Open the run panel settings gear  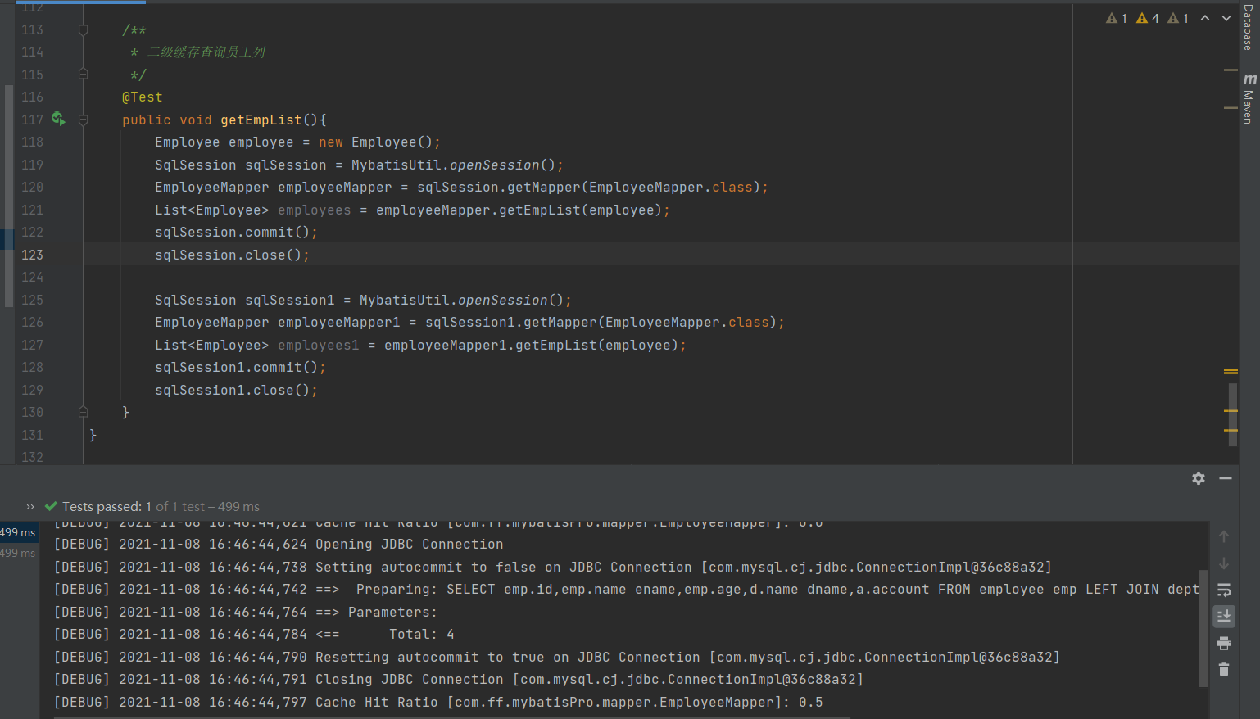[x=1199, y=478]
